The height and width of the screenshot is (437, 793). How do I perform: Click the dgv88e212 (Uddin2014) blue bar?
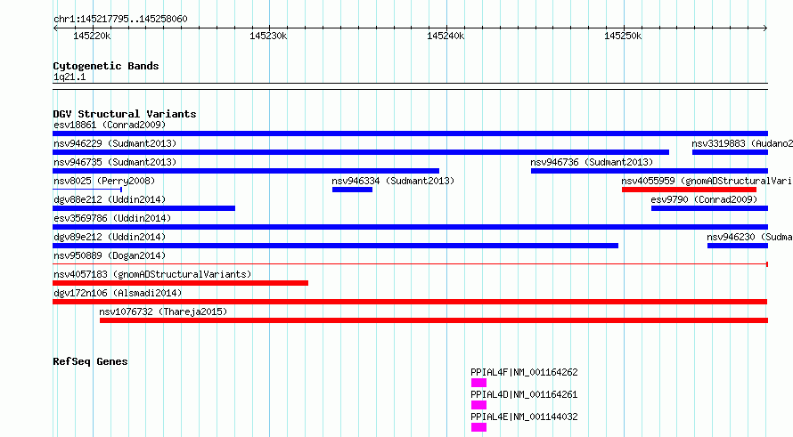pyautogui.click(x=143, y=208)
